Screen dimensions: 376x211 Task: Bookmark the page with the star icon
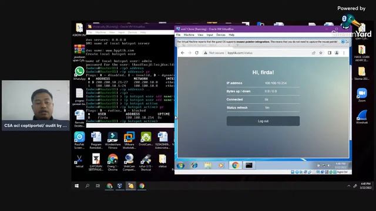click(x=321, y=53)
